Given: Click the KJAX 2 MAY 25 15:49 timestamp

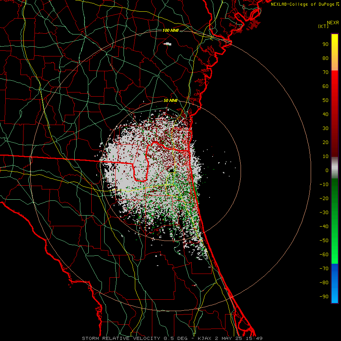Looking at the screenshot, I should click(230, 338).
